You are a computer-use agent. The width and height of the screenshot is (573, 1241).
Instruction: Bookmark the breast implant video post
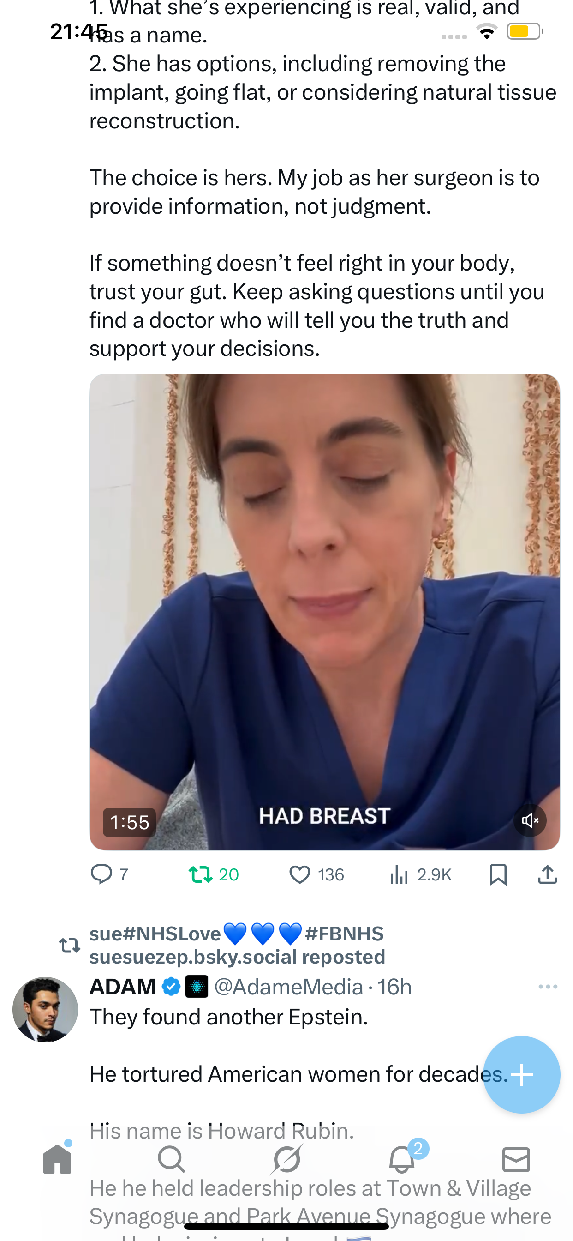point(498,874)
